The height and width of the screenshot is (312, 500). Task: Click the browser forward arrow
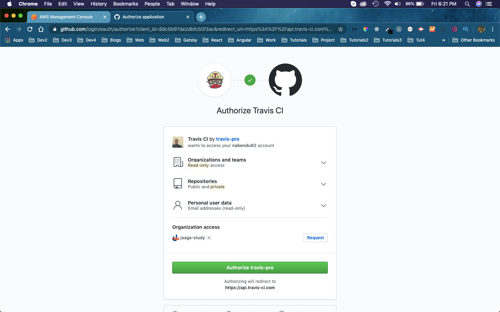coord(19,29)
